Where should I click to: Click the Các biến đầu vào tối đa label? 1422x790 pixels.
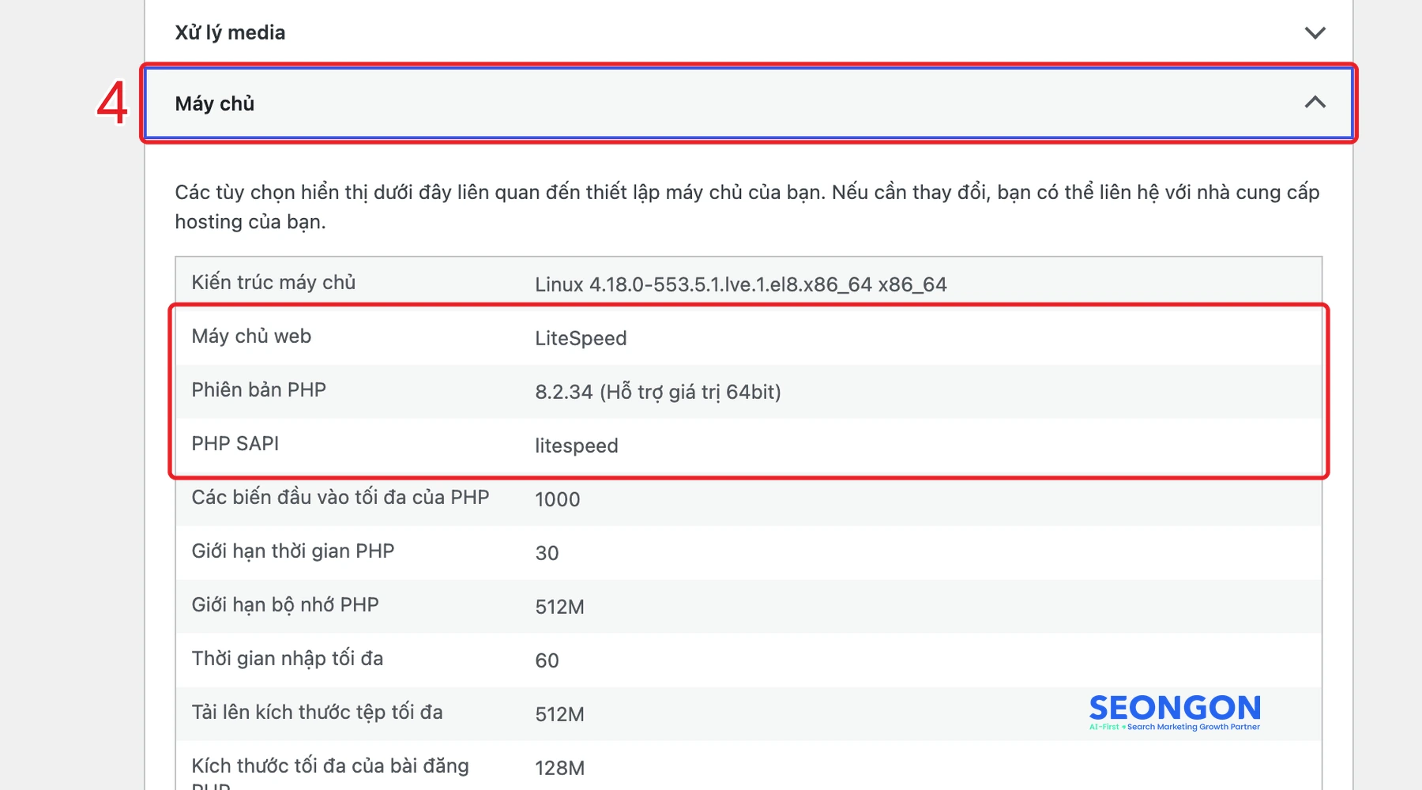(340, 497)
